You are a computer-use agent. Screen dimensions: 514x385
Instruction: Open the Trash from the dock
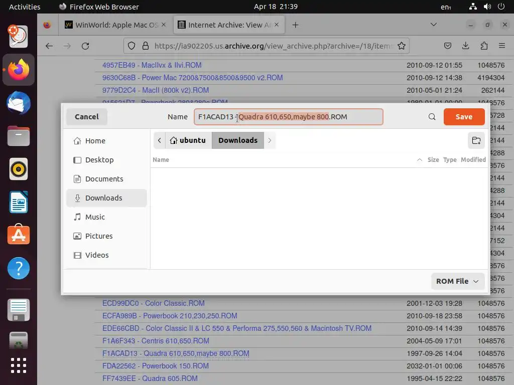pyautogui.click(x=19, y=341)
